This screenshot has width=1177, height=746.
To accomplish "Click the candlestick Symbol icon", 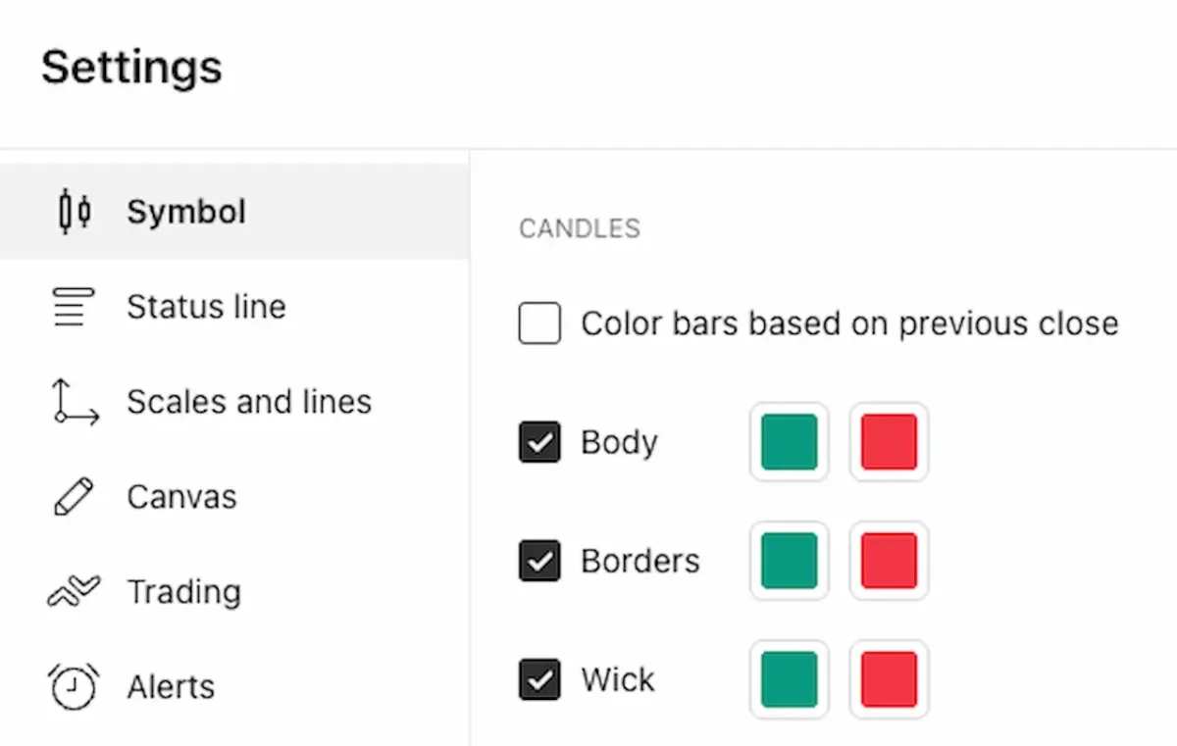I will click(75, 212).
